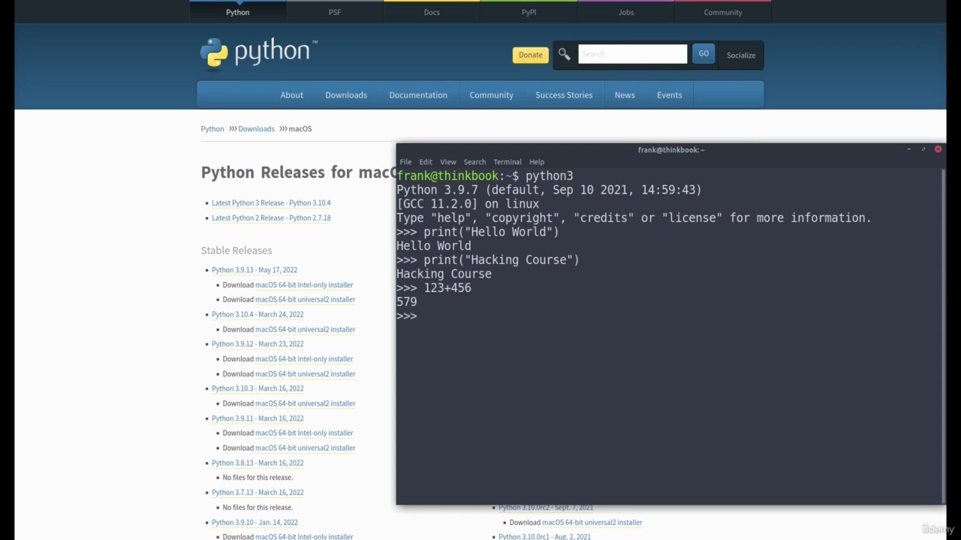Viewport: 961px width, 540px height.
Task: Download universal2 installer under Python 3.10.0rc2
Action: tap(592, 523)
